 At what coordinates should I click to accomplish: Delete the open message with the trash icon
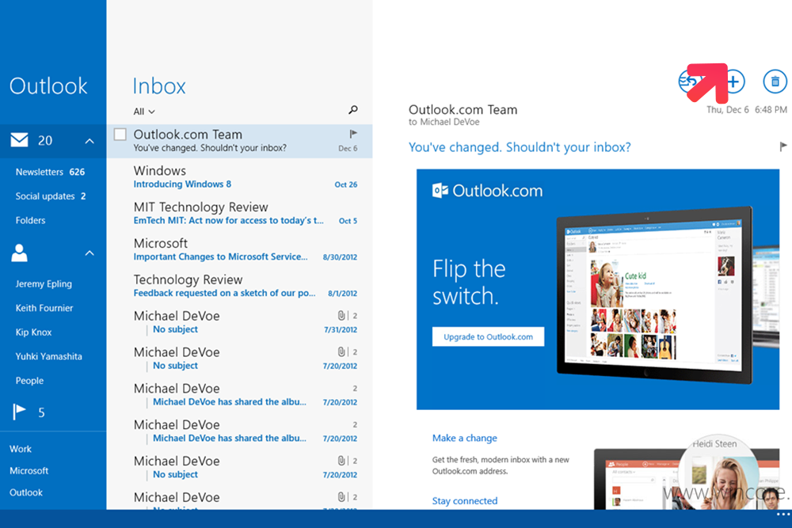(x=775, y=82)
